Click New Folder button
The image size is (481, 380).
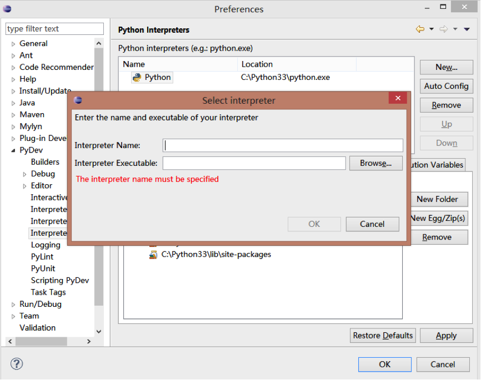click(x=439, y=199)
